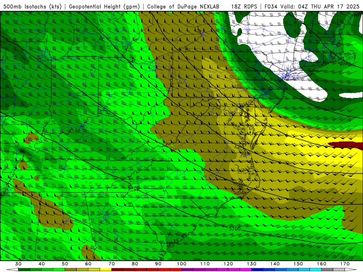Click the '100' value on the color scale
The height and width of the screenshot is (272, 363).
(x=182, y=264)
